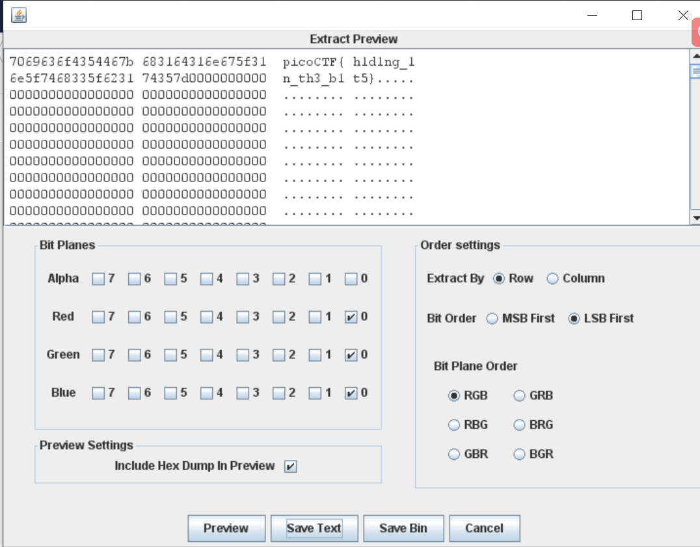Click the Preview button

coord(226,528)
